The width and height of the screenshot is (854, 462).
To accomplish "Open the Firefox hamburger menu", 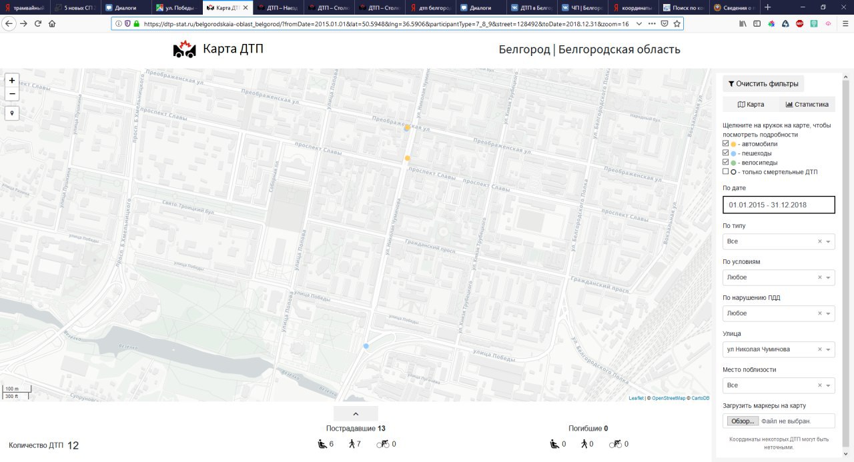I will click(x=845, y=23).
